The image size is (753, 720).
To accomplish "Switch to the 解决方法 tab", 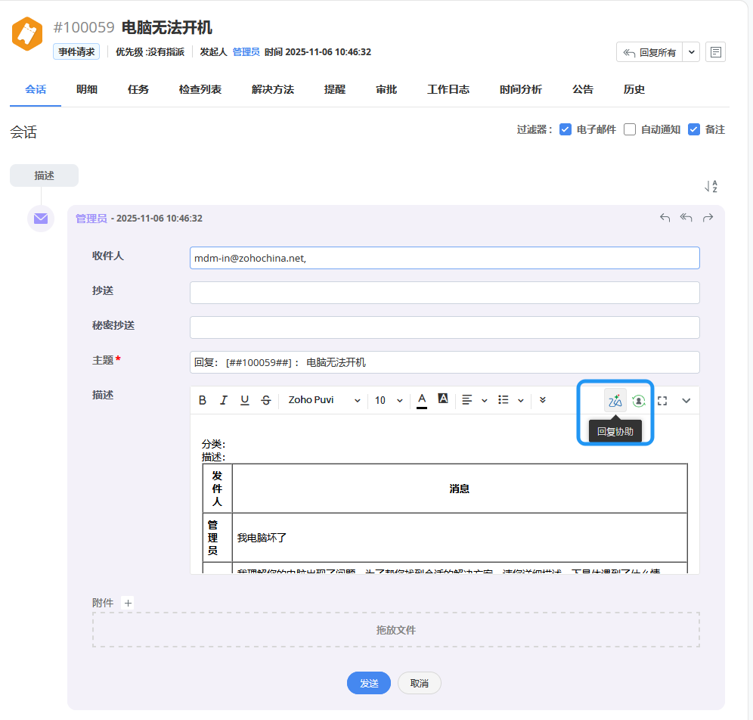I will click(x=273, y=89).
